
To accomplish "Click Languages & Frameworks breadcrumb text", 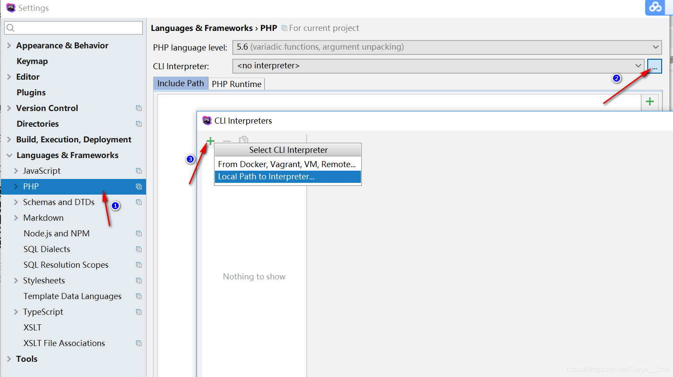I will click(201, 28).
